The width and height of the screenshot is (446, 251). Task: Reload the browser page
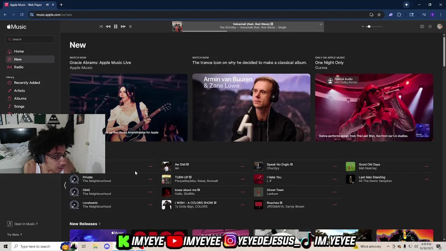22,15
